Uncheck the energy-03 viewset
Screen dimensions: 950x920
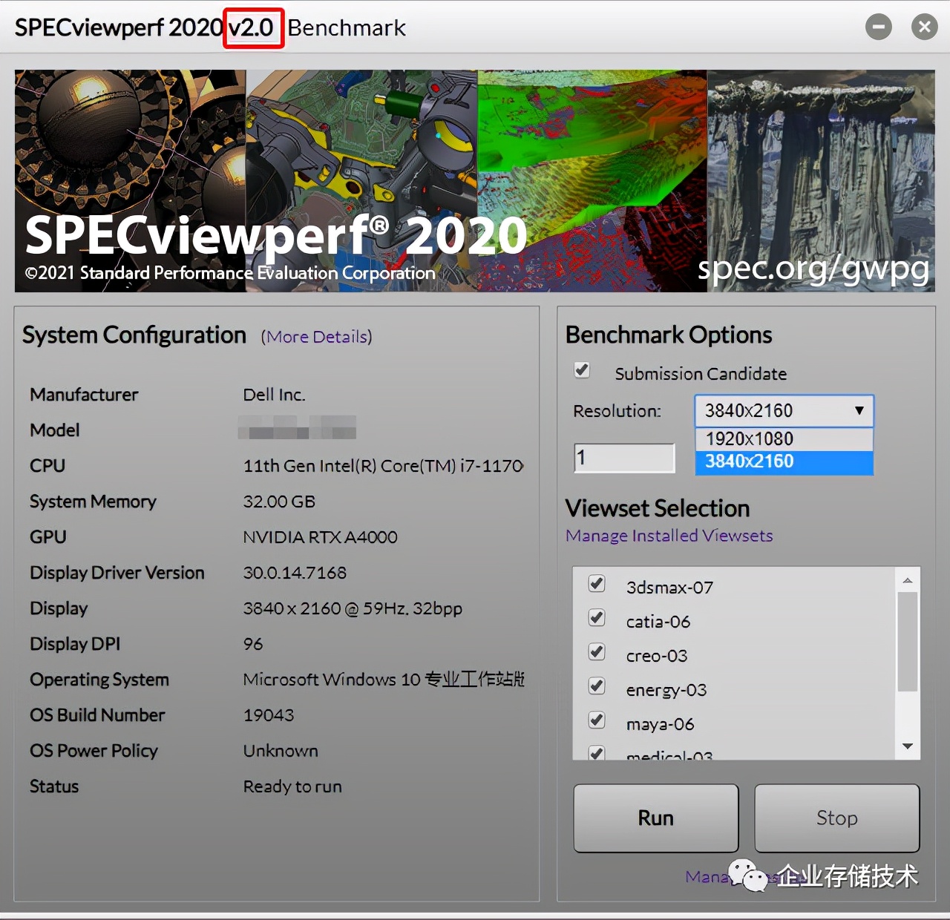pos(596,686)
